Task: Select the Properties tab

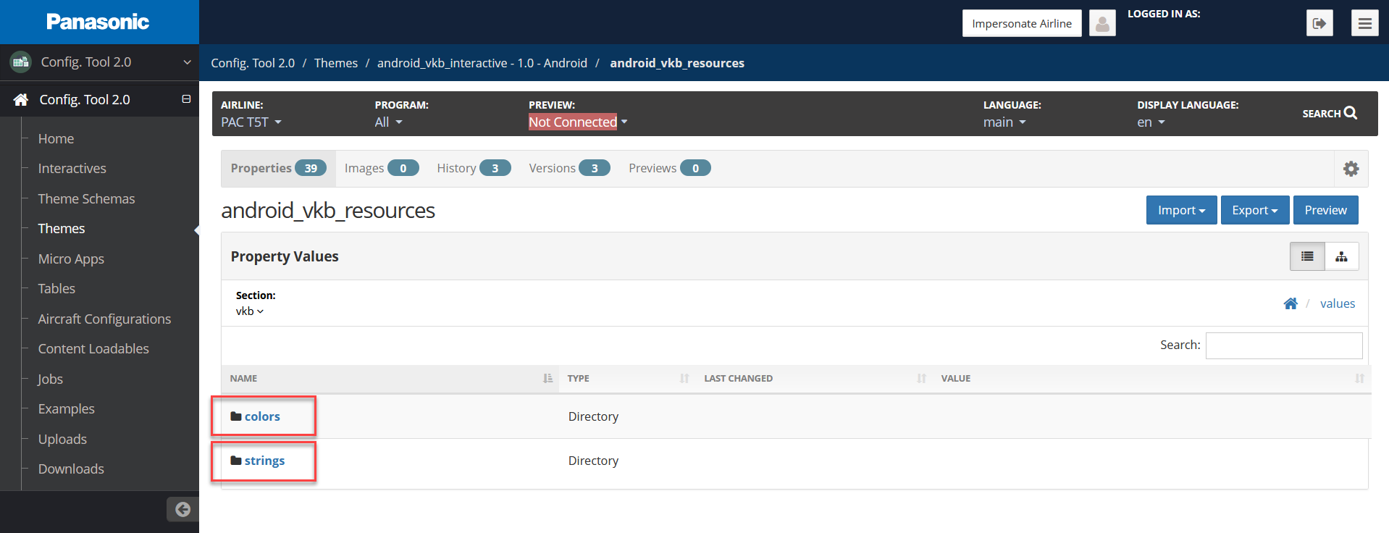Action: (x=278, y=169)
